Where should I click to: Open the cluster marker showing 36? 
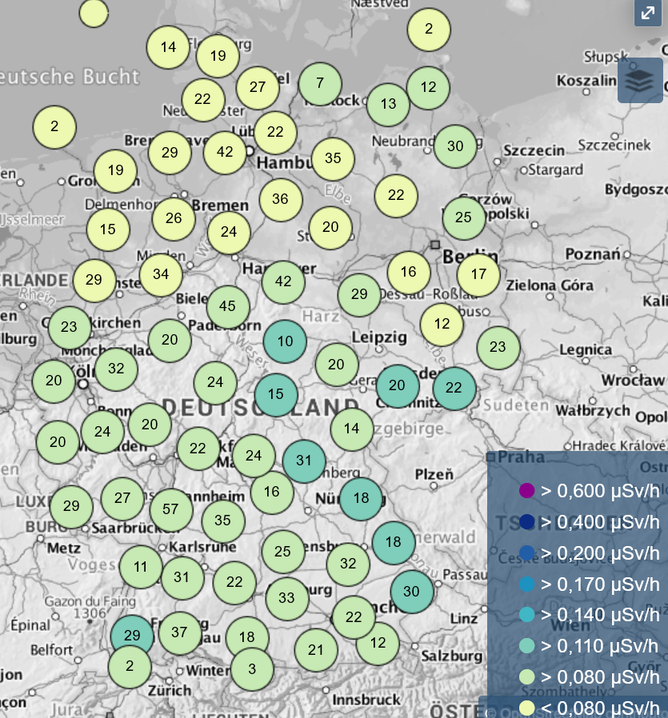(280, 199)
